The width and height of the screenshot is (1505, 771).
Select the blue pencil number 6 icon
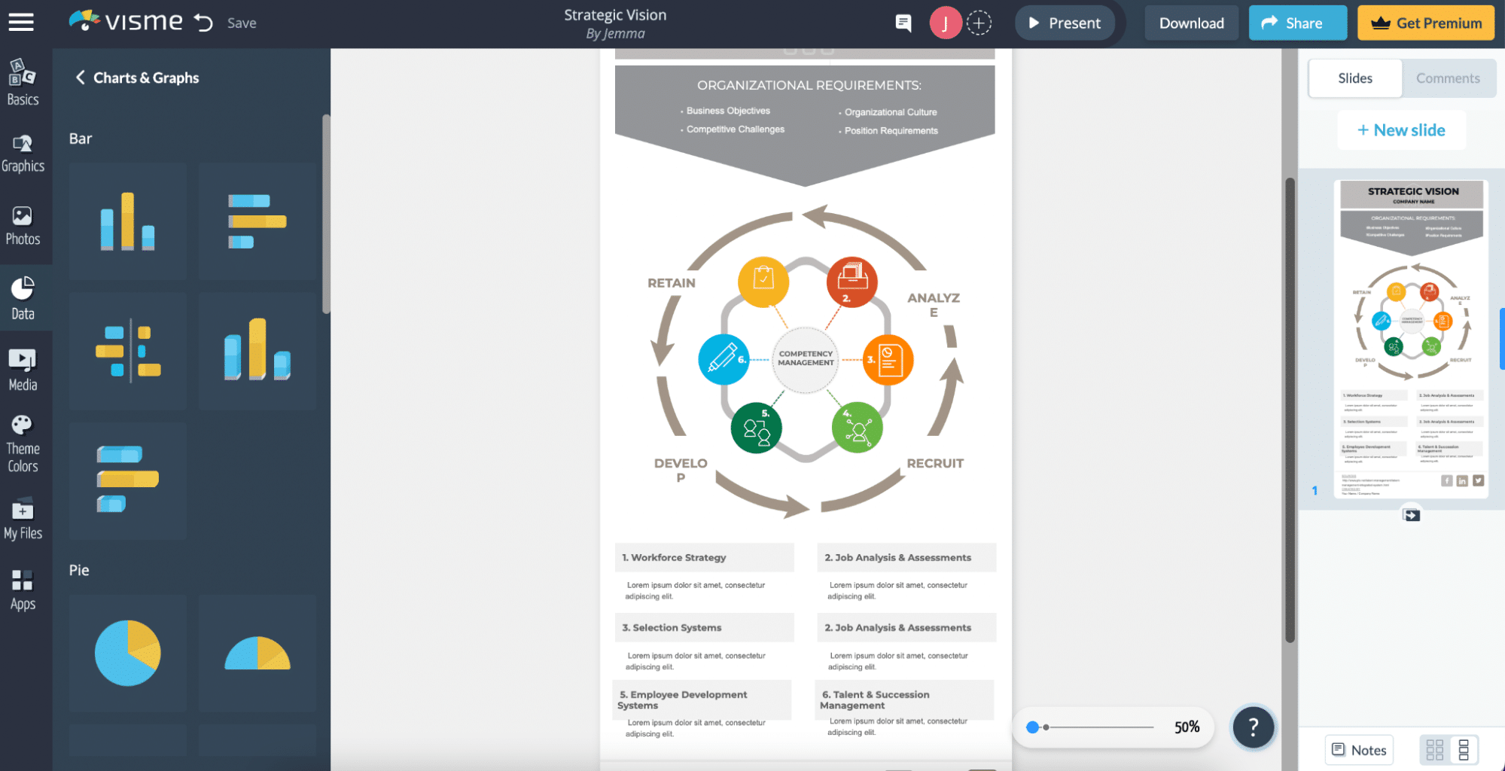[x=724, y=359]
